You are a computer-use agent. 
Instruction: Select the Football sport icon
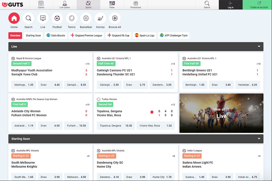click(57, 18)
